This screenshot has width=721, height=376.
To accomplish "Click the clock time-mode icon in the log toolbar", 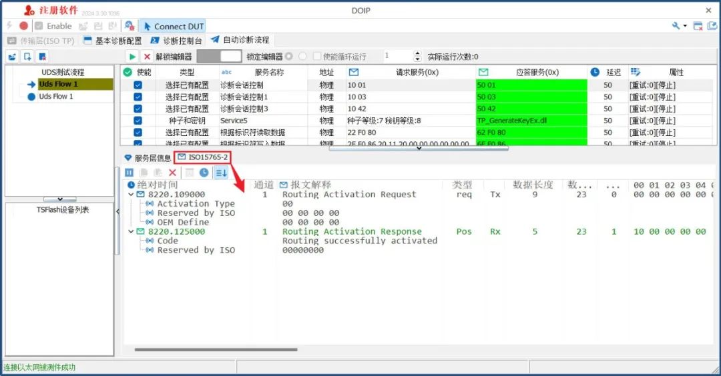I will [204, 173].
